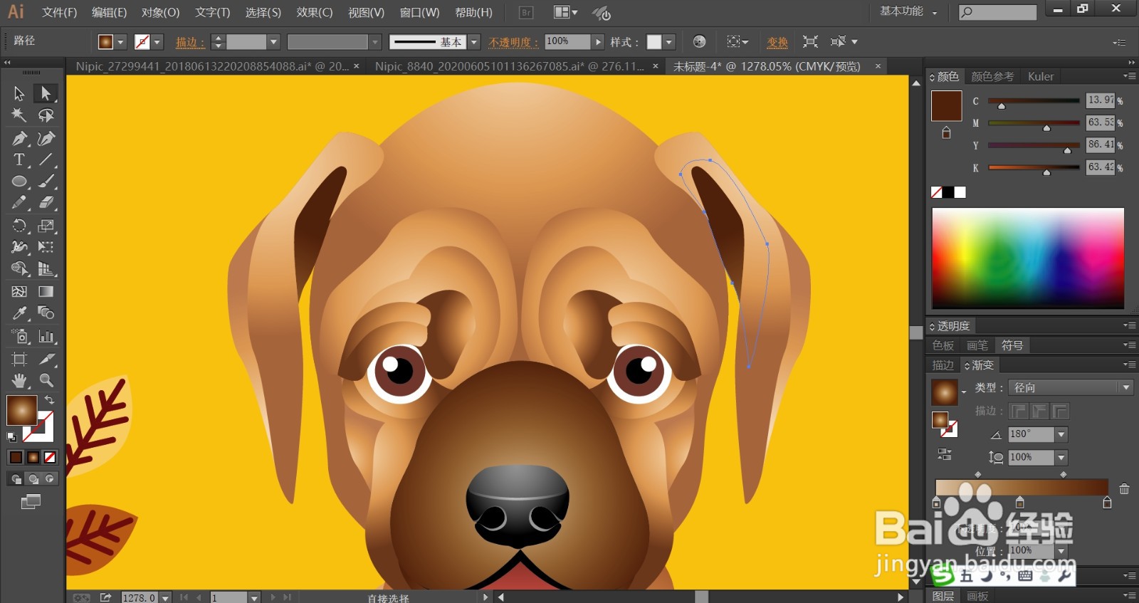Select the Shape Builder tool

[x=19, y=269]
